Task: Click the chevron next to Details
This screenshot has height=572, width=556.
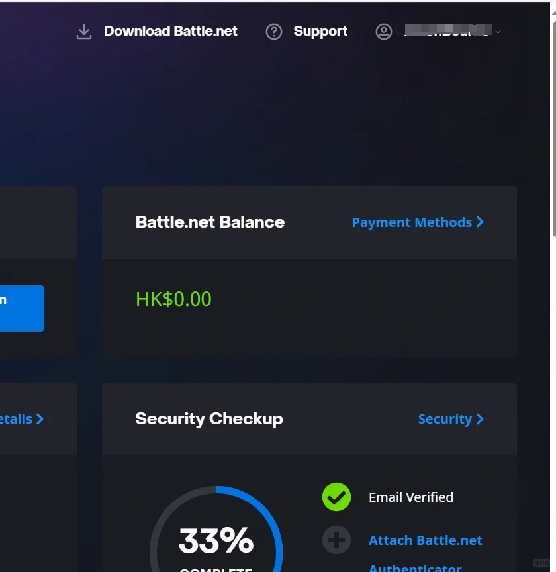Action: pos(40,419)
